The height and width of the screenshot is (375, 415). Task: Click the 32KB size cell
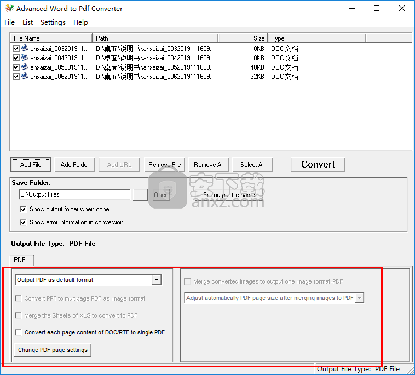pyautogui.click(x=257, y=77)
